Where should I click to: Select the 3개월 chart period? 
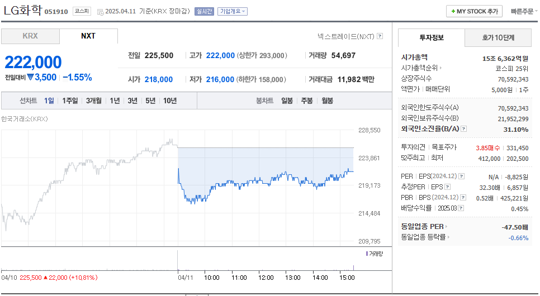click(94, 101)
